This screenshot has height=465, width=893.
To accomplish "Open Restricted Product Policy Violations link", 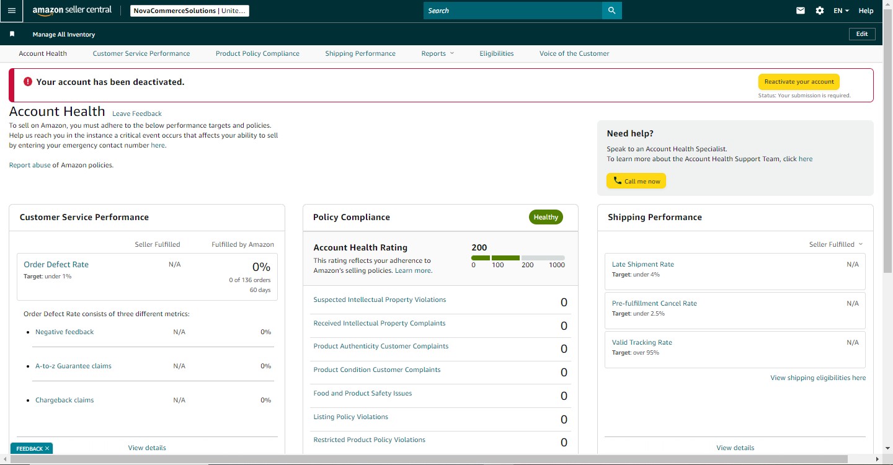I will pos(370,440).
